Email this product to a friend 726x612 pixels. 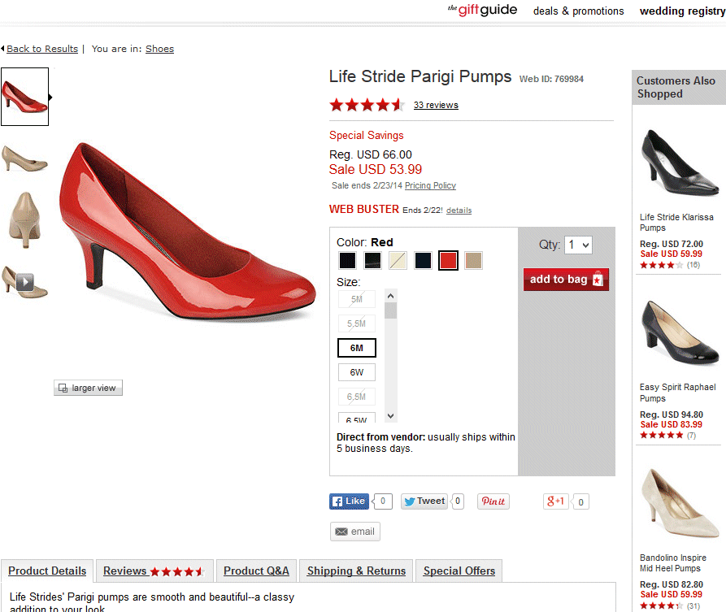pyautogui.click(x=354, y=532)
